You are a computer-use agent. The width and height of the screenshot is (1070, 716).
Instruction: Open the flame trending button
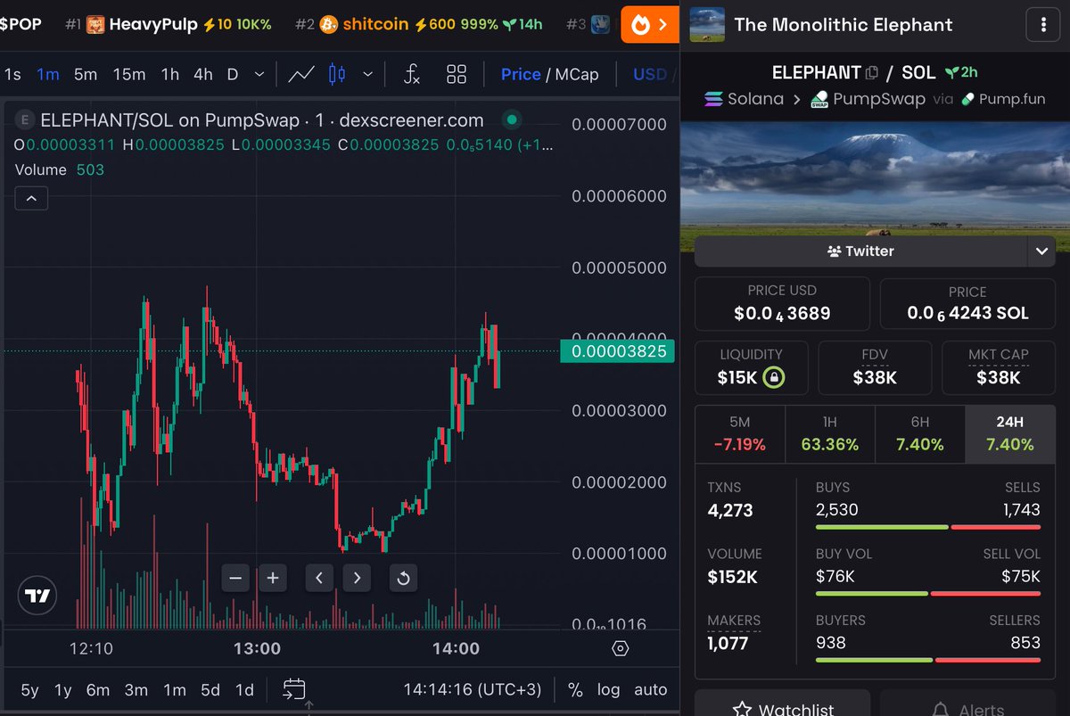pyautogui.click(x=649, y=25)
